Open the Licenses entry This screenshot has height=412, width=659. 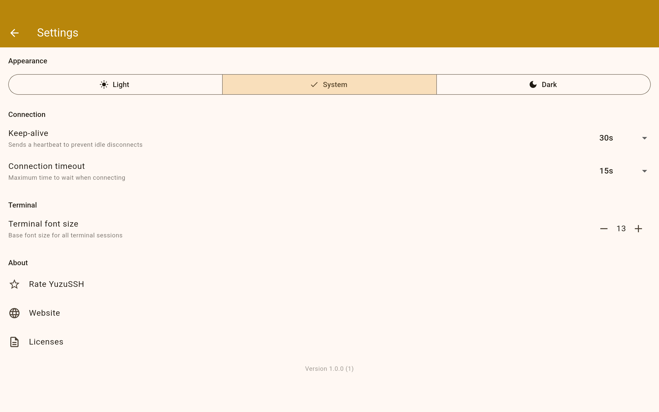point(46,342)
